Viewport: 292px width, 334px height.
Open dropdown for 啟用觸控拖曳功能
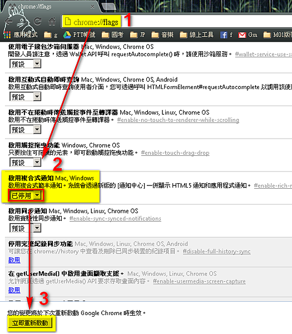click(25, 163)
